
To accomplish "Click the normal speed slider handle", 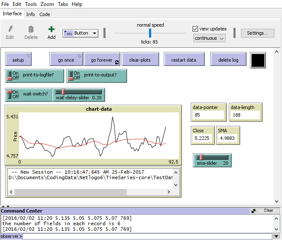I will tap(150, 33).
